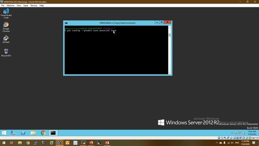The width and height of the screenshot is (259, 146).
Task: Open host clock showing 11:24 PM
Action: 245,143
